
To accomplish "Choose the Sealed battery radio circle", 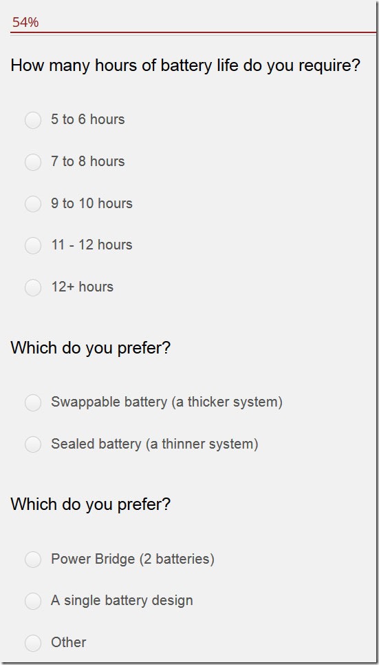I will tap(33, 444).
